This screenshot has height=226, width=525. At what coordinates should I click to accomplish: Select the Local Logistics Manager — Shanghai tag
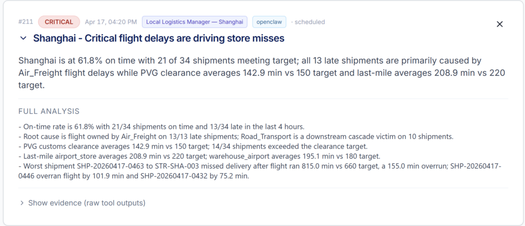tap(194, 22)
